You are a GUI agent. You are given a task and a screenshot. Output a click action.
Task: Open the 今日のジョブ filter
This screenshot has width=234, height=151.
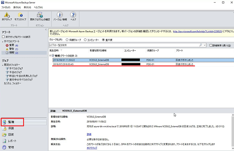pyautogui.click(x=14, y=72)
